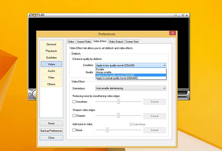Choose Apply to normal quality movie (640x480)
Screen dimensions: 222x151
tap(131, 78)
